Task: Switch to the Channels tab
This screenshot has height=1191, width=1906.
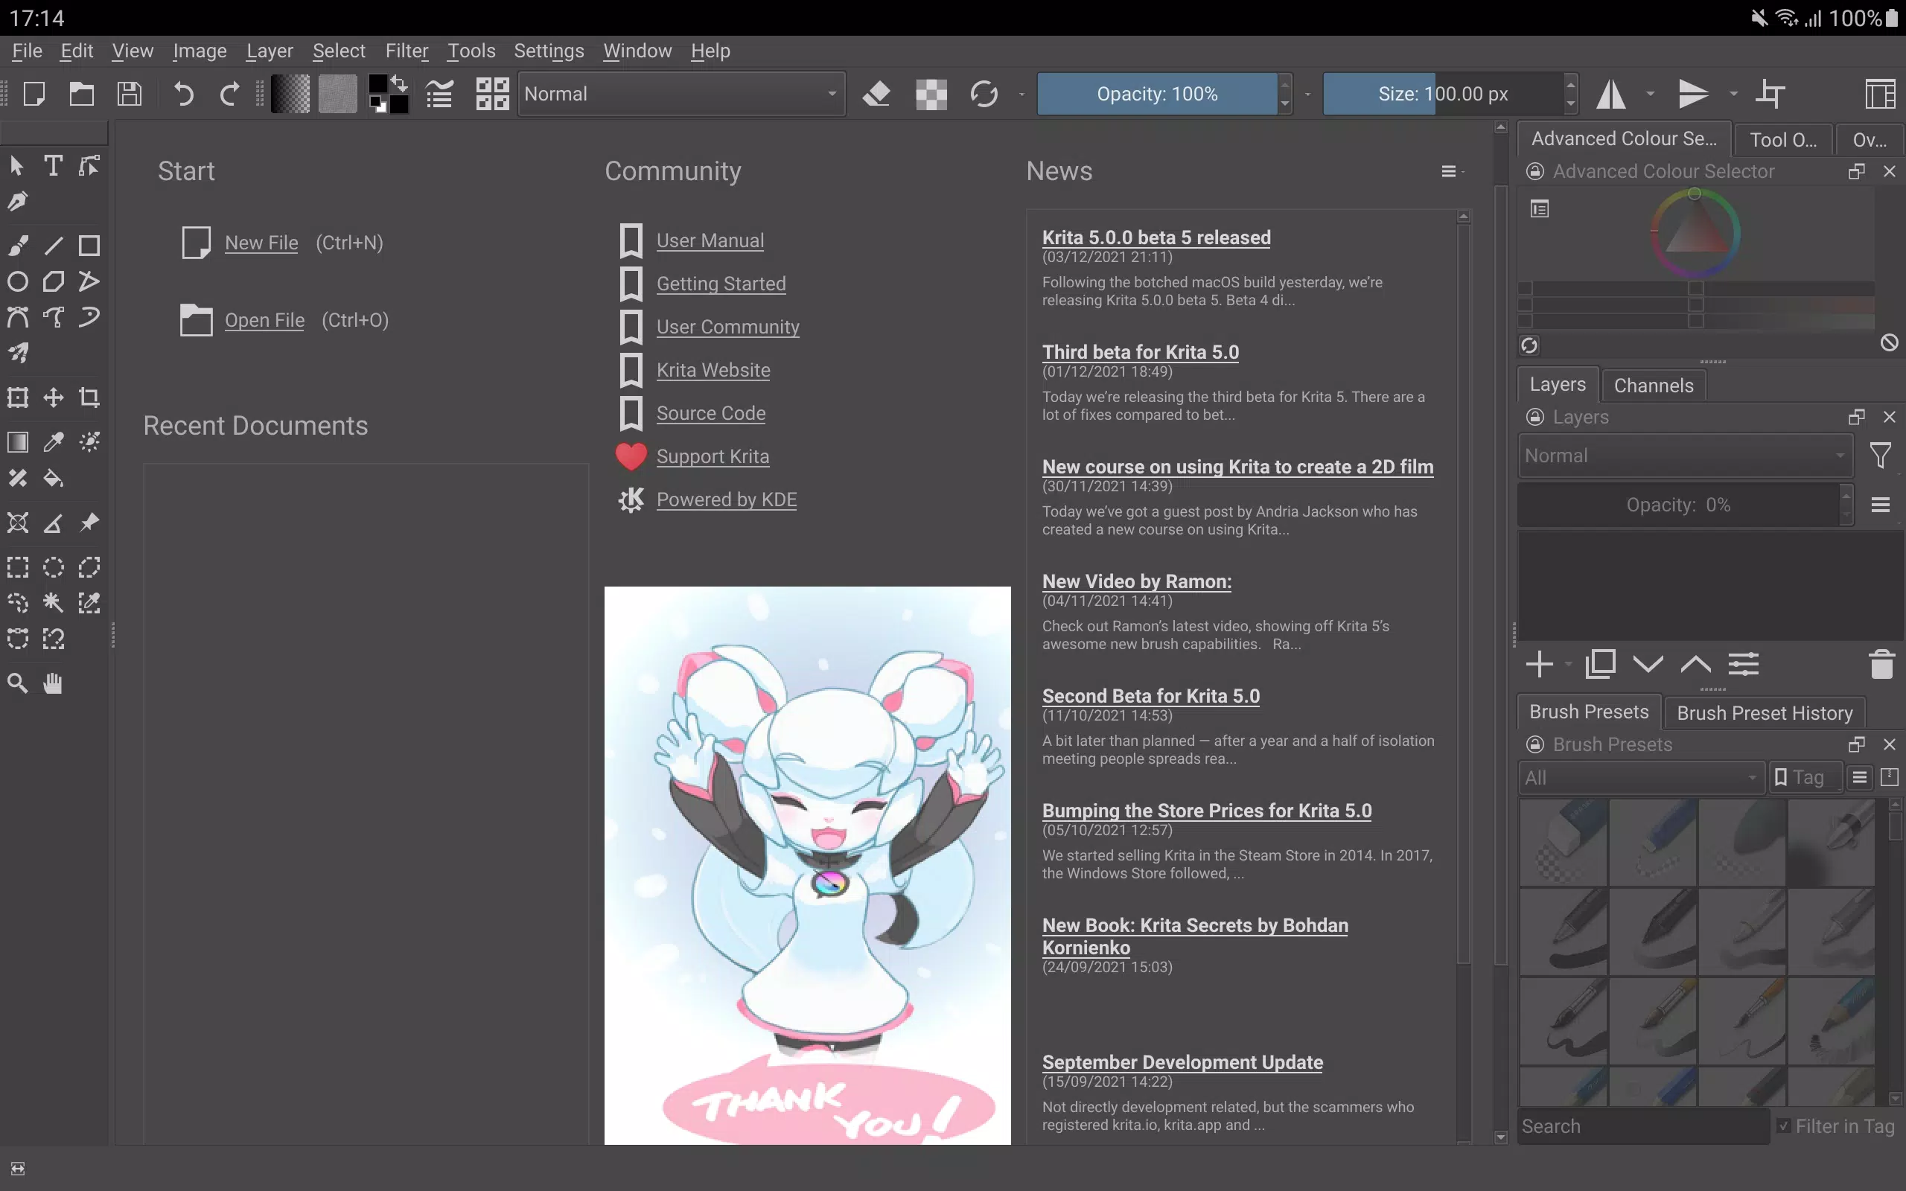Action: click(x=1652, y=384)
